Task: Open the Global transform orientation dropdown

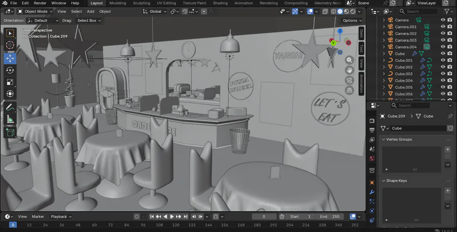Action: point(154,11)
